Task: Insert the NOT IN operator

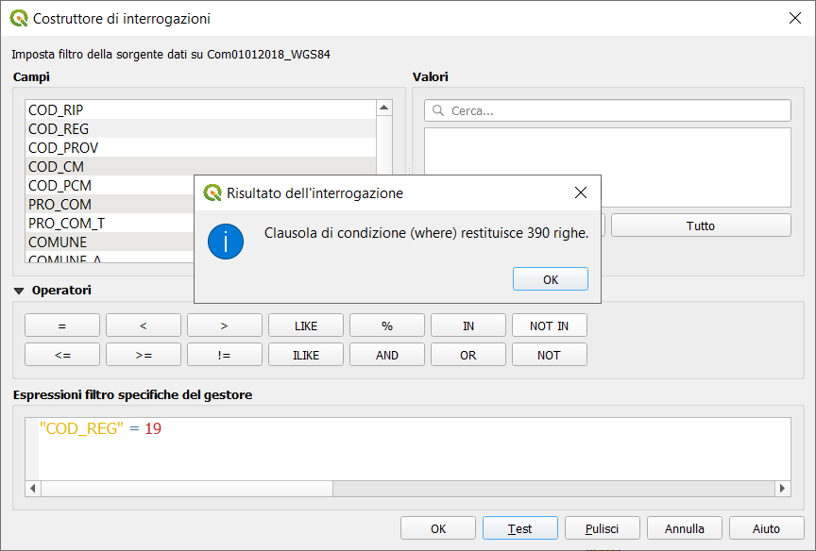Action: (x=549, y=326)
